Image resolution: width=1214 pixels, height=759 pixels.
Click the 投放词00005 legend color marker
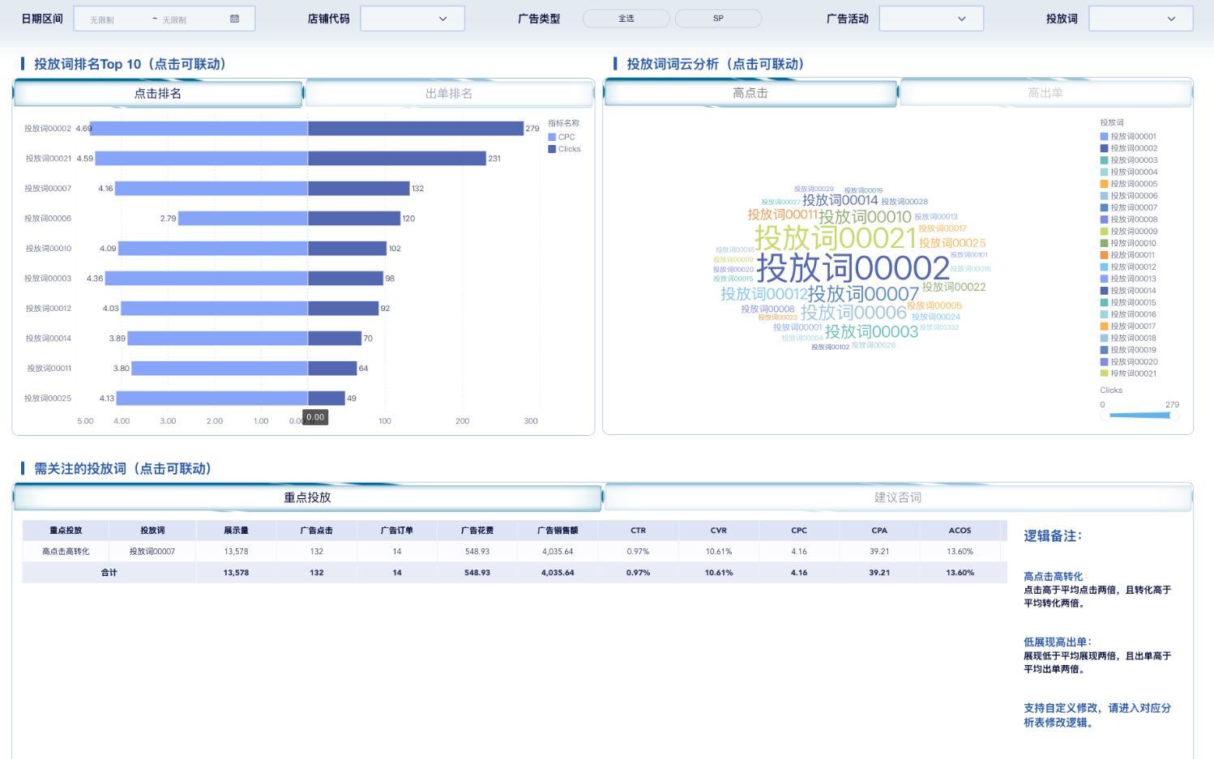[x=1104, y=184]
